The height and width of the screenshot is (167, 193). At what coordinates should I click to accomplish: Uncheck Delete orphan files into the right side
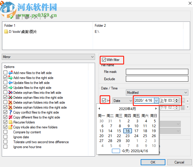[6, 97]
